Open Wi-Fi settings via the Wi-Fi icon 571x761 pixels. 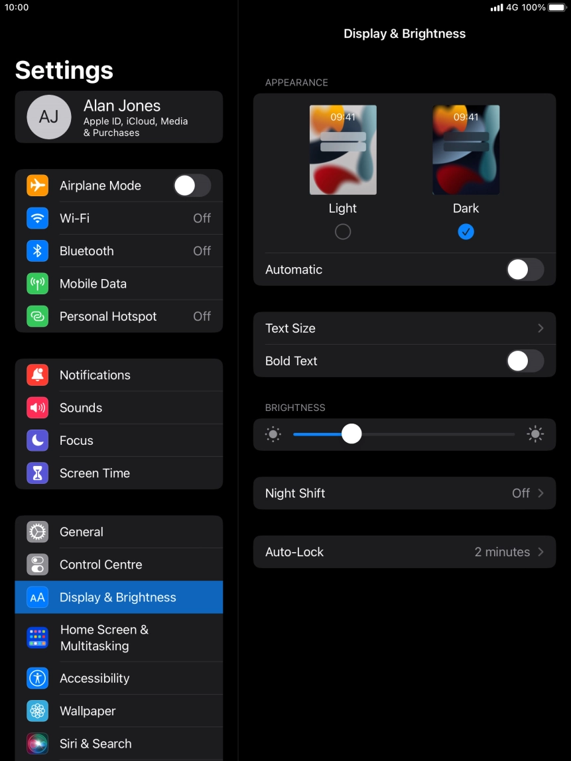pyautogui.click(x=37, y=218)
